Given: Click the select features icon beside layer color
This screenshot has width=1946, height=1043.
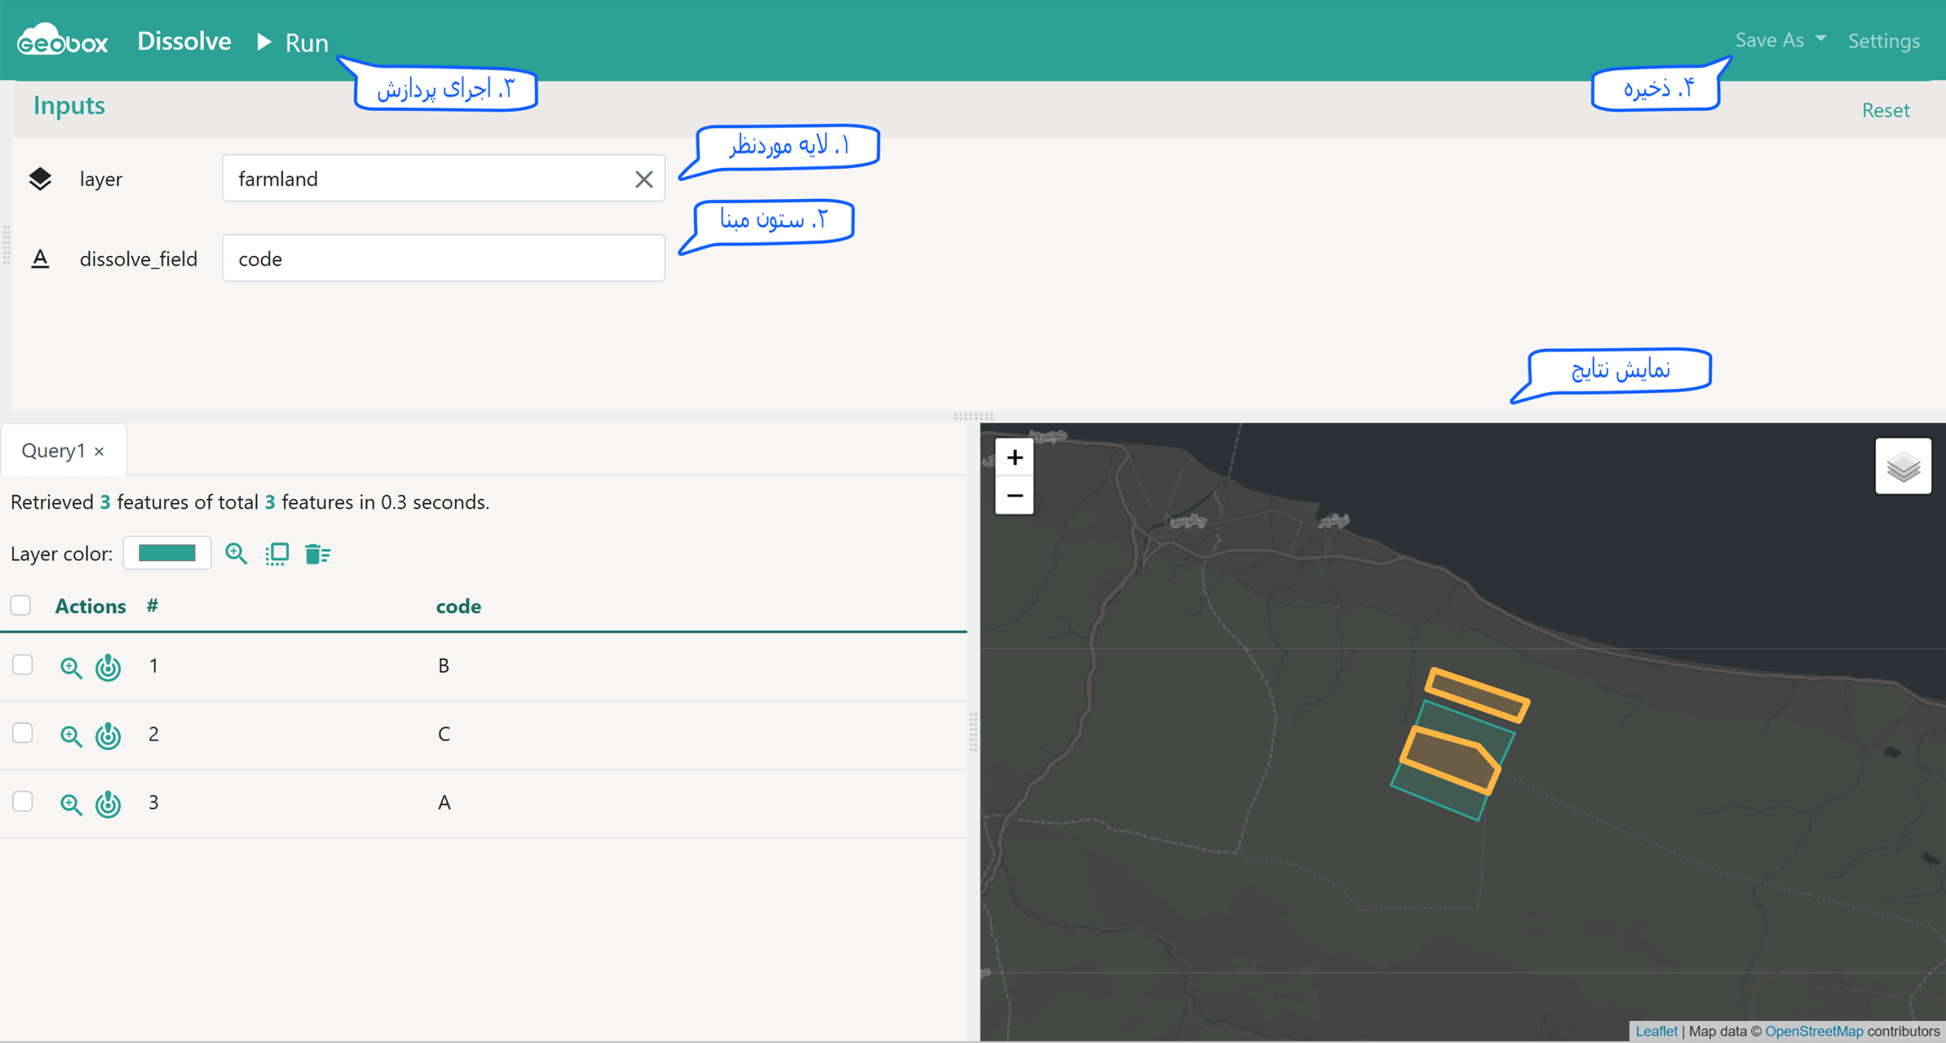Looking at the screenshot, I should [x=277, y=554].
